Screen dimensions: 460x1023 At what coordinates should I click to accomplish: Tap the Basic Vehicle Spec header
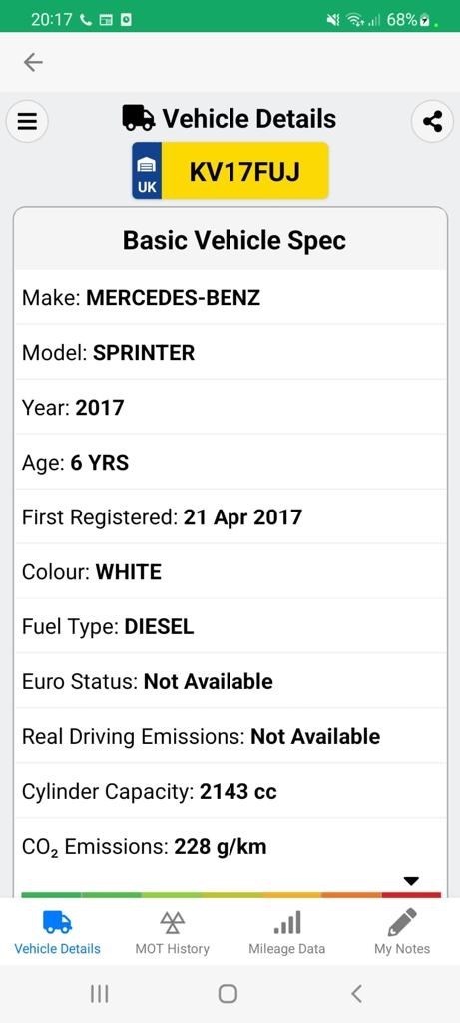tap(230, 240)
